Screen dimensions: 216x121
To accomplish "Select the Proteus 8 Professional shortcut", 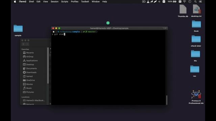I will [x=196, y=94].
